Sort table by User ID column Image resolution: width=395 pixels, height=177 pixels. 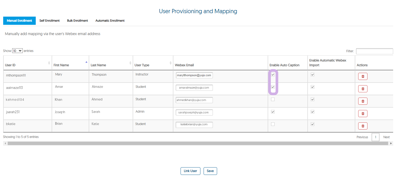click(x=49, y=63)
